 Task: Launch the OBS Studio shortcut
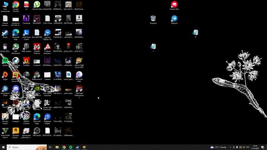pyautogui.click(x=37, y=132)
